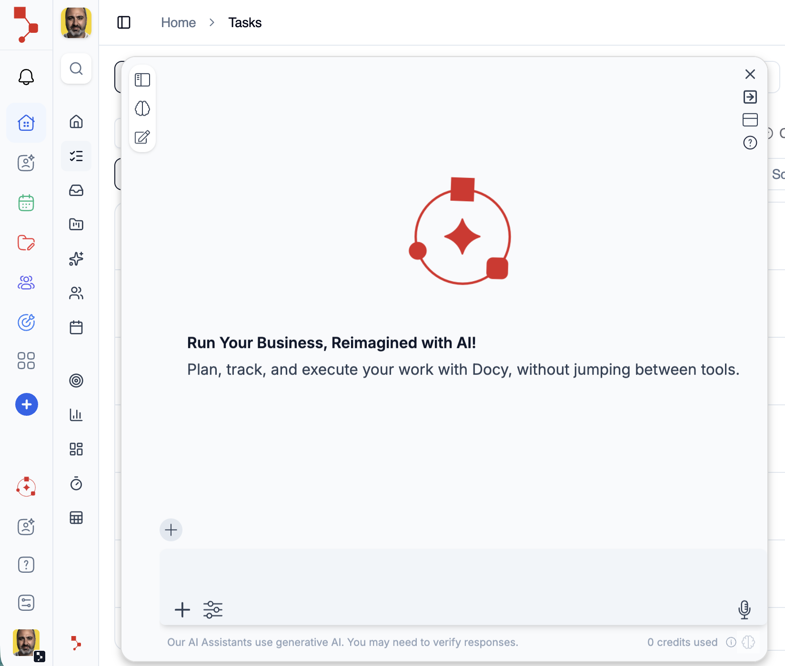The height and width of the screenshot is (666, 785).
Task: Open the circled question-mark help in AI panel
Action: 750,143
